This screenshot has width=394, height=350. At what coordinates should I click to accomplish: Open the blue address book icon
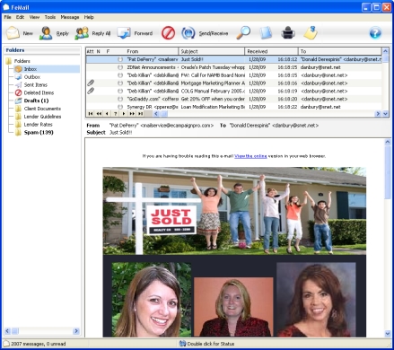coord(266,32)
